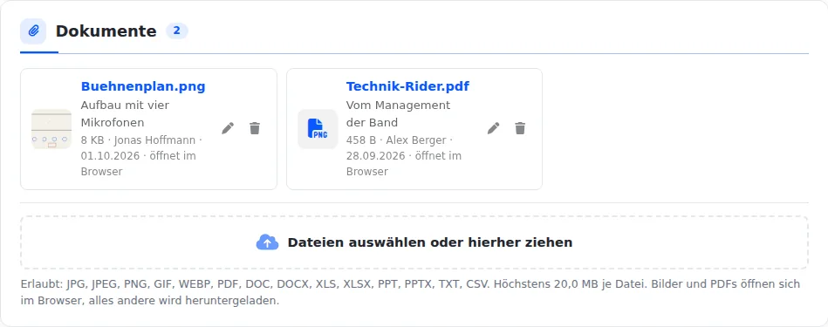Click the Jonas Hoffmann file details
Screen dimensions: 828x327
(x=141, y=156)
